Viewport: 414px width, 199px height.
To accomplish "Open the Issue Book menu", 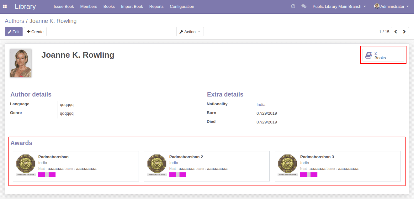I will [64, 6].
